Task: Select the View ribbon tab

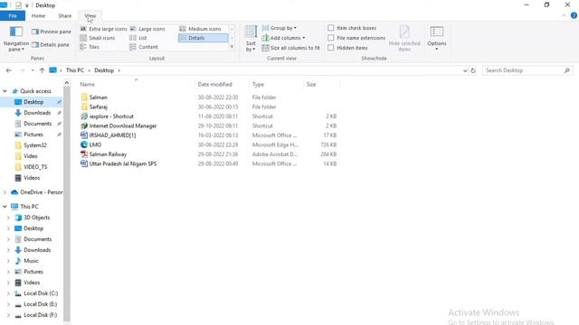Action: (90, 16)
